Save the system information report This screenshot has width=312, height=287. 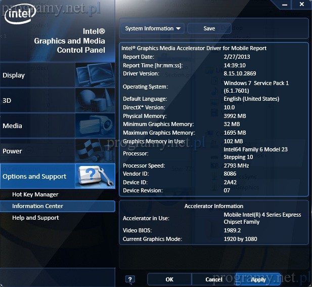pyautogui.click(x=209, y=29)
